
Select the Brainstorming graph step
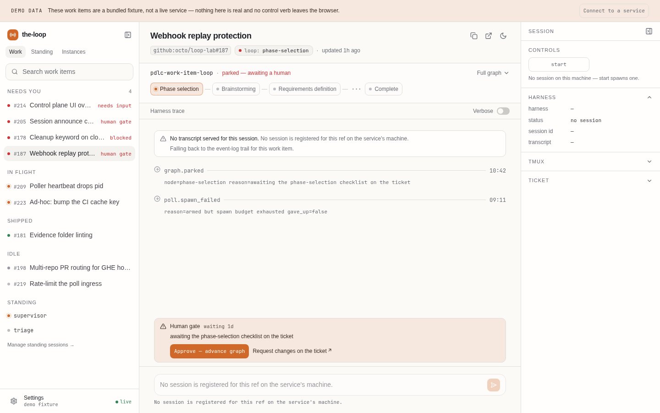[236, 89]
